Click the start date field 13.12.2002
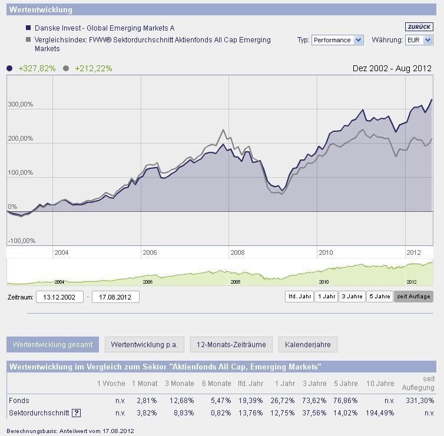444x436 pixels. pyautogui.click(x=59, y=297)
